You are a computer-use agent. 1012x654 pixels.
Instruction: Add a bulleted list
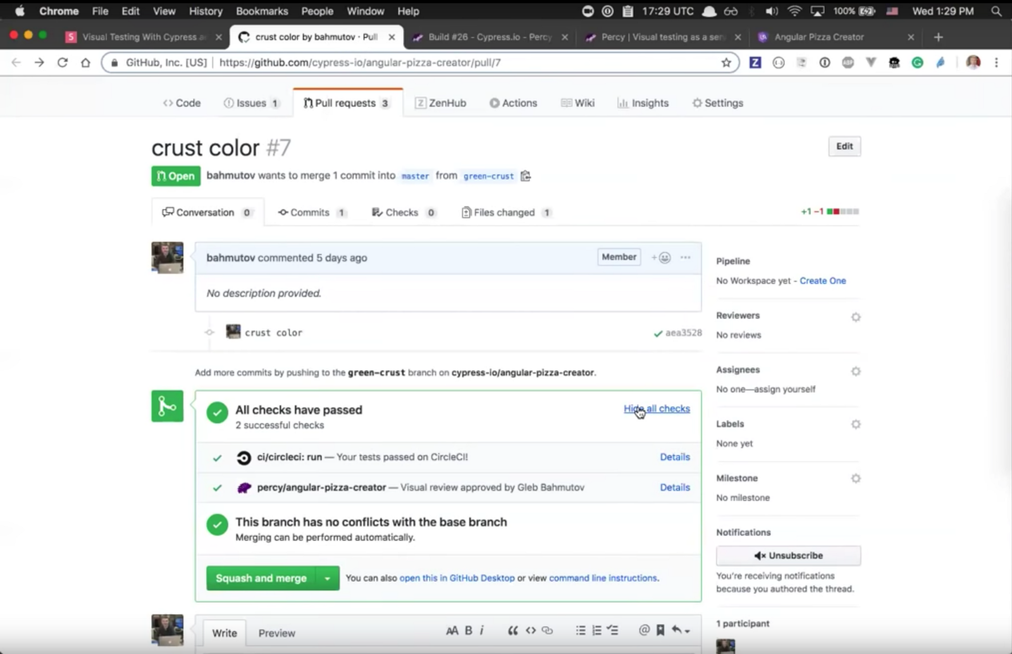point(581,631)
